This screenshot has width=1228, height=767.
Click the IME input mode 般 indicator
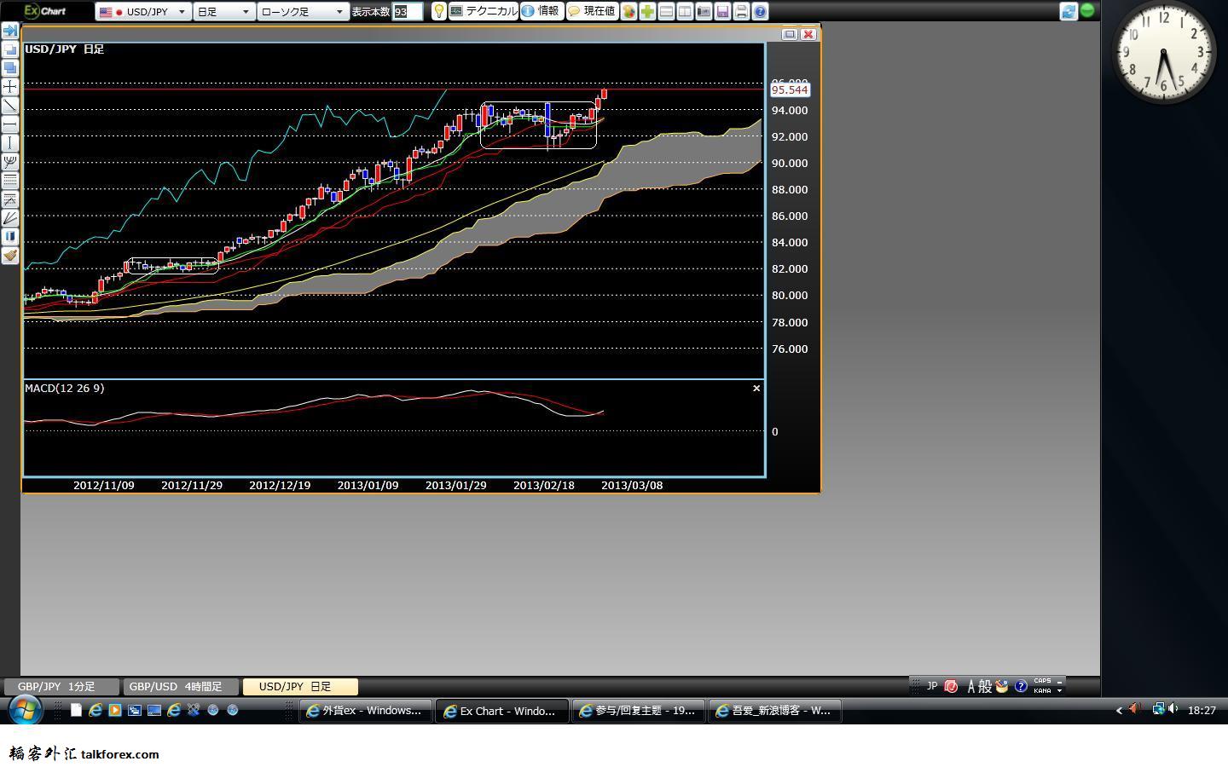985,686
